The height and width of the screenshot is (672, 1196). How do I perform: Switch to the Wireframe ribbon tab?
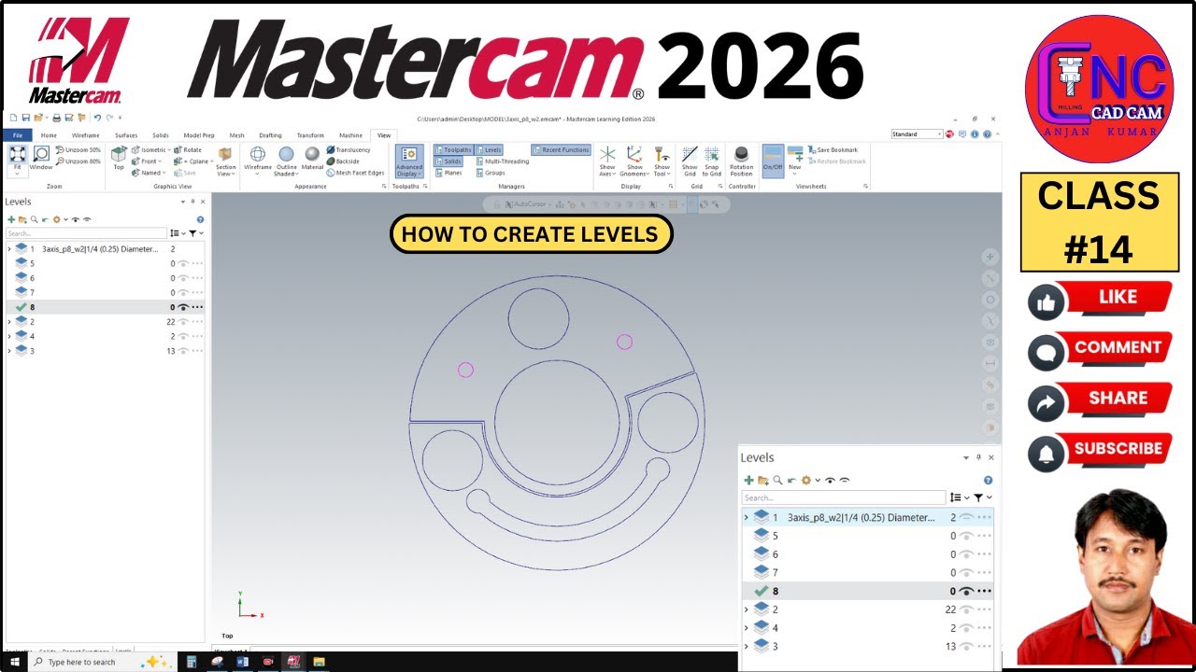click(x=85, y=135)
